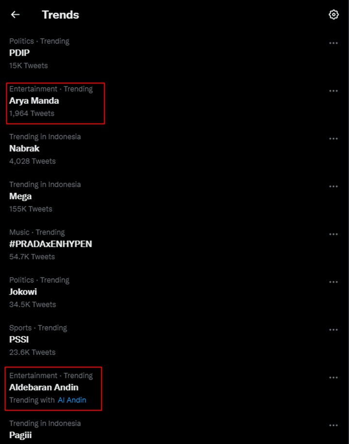Open more options for Nabrak trend
The image size is (349, 444).
coord(333,139)
